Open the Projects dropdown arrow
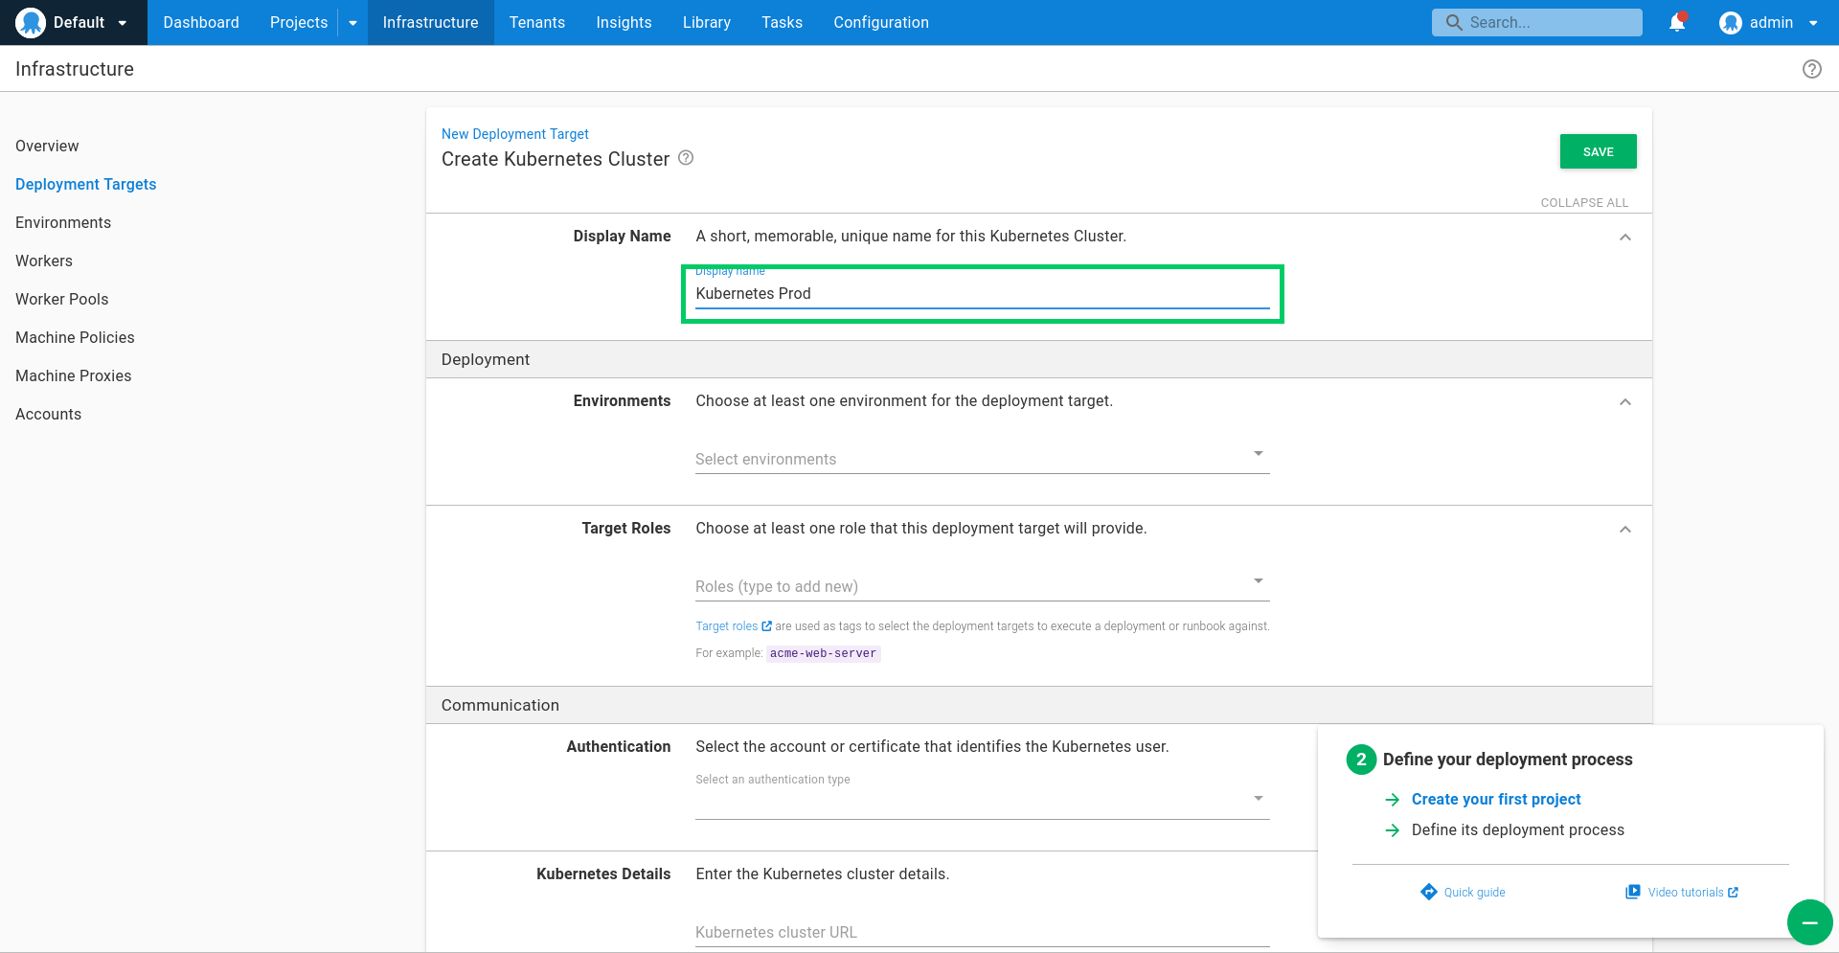The width and height of the screenshot is (1839, 953). [x=352, y=23]
